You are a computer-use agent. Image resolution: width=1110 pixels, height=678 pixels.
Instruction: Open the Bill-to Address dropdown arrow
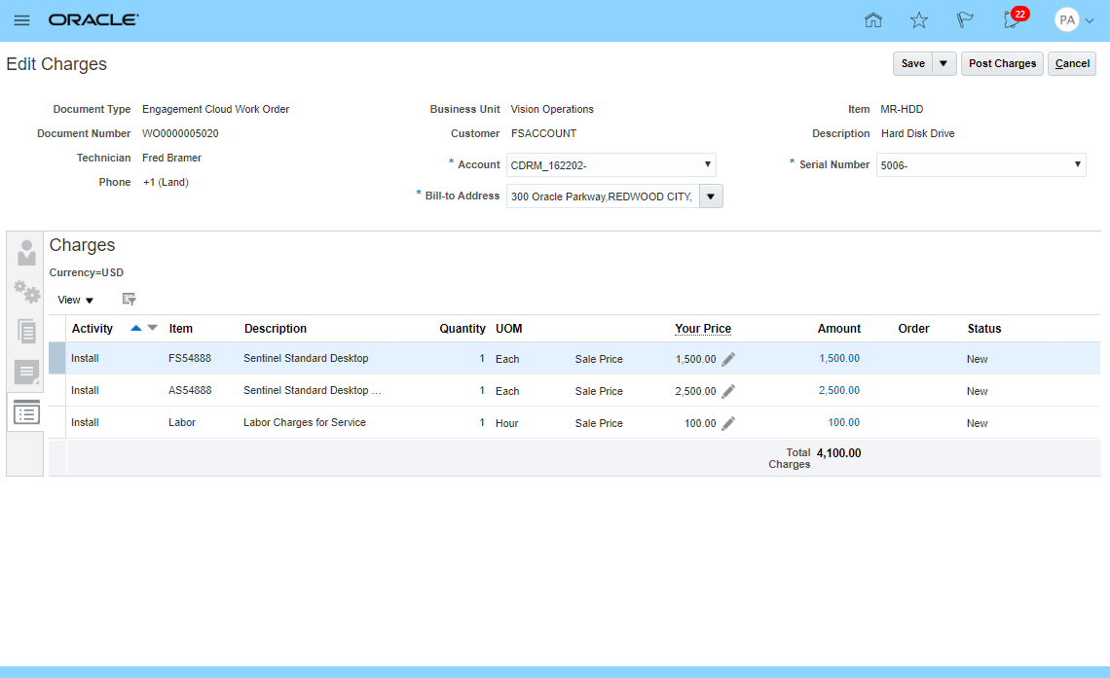[711, 196]
